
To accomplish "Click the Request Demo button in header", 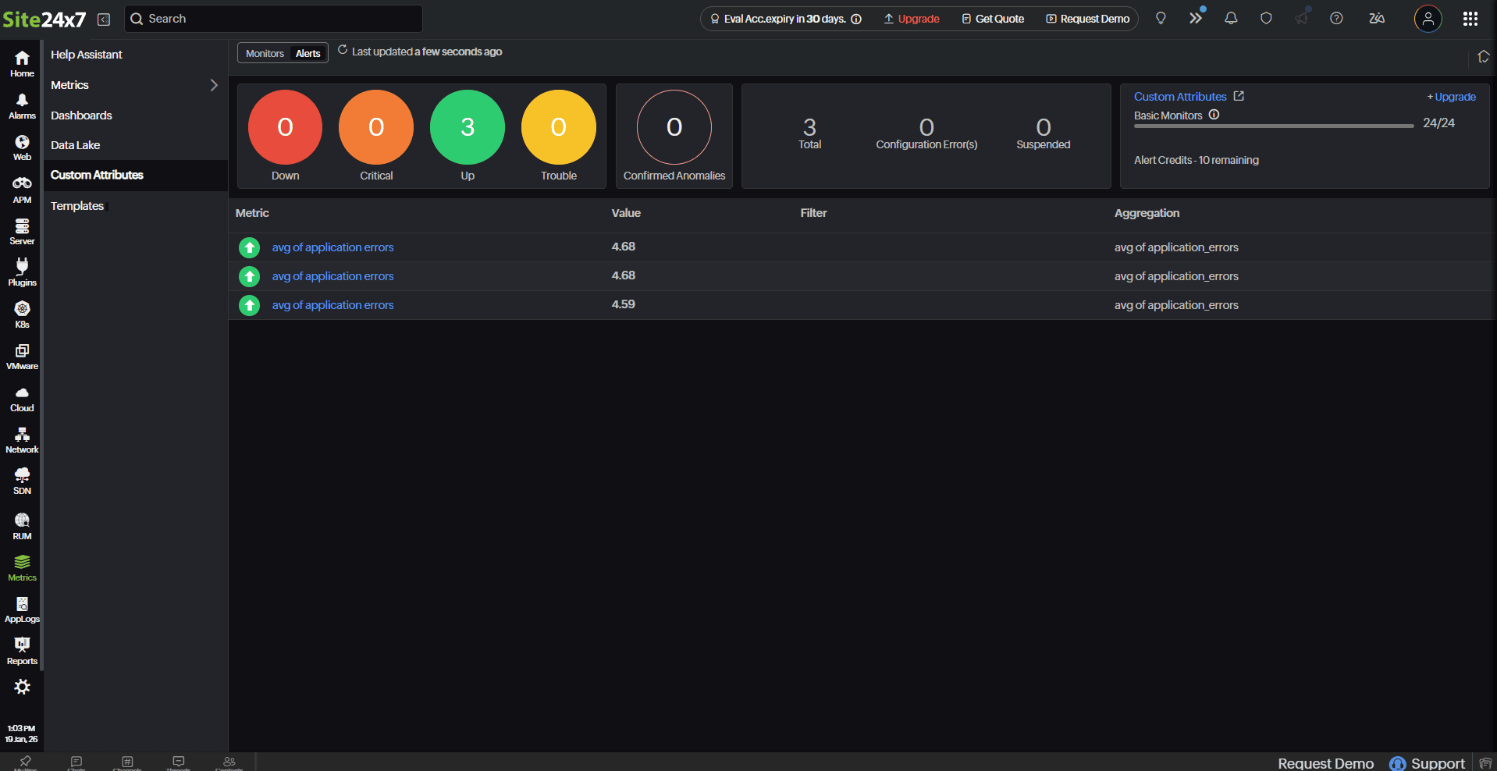I will click(x=1088, y=19).
